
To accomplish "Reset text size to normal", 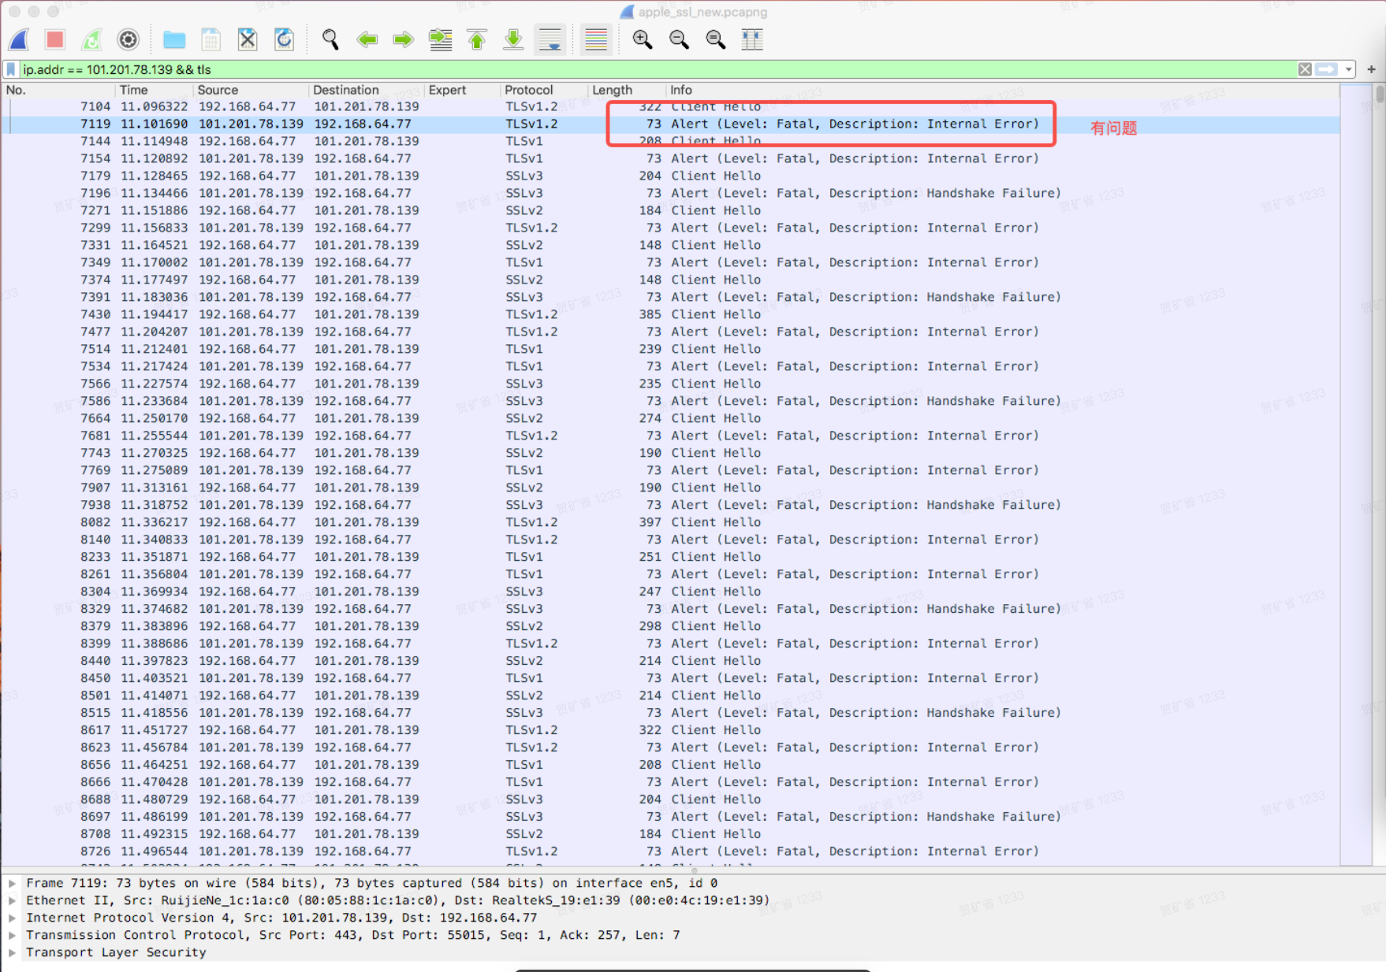I will (716, 39).
